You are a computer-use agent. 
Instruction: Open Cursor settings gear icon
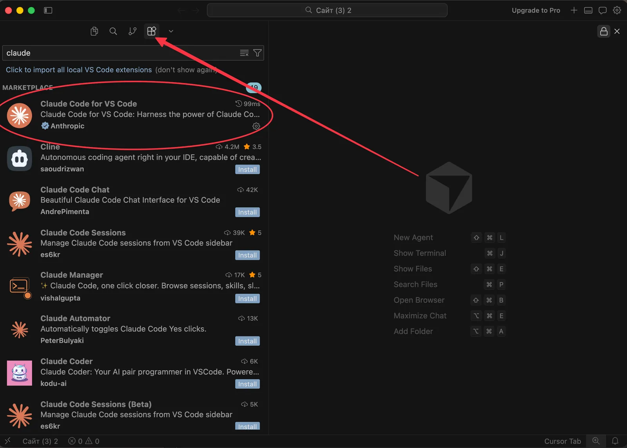pos(617,10)
